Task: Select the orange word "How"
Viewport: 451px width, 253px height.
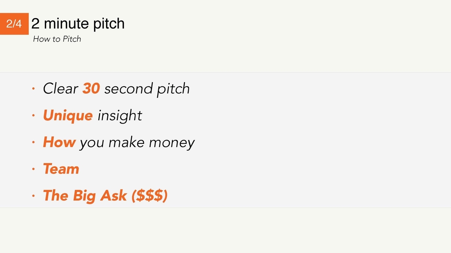Action: coord(59,142)
